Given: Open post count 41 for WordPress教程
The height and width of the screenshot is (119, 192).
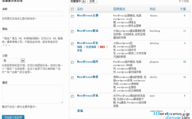Looking at the screenshot, I should 185,77.
